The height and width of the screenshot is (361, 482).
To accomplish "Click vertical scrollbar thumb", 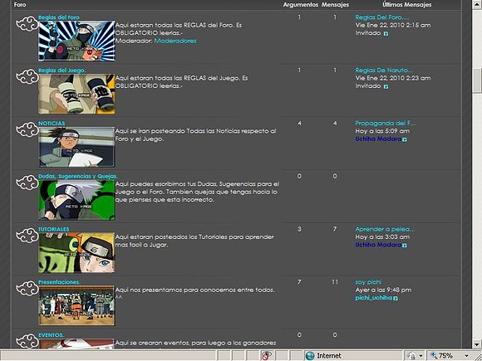I will [477, 80].
